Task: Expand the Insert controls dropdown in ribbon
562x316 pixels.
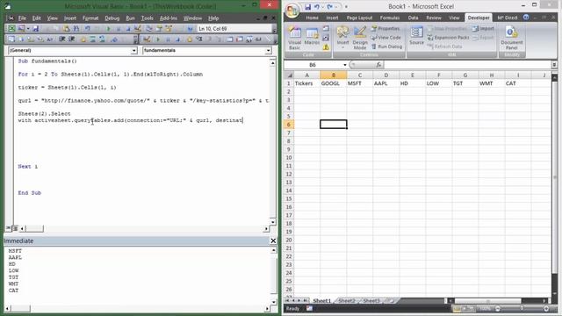Action: click(x=342, y=47)
